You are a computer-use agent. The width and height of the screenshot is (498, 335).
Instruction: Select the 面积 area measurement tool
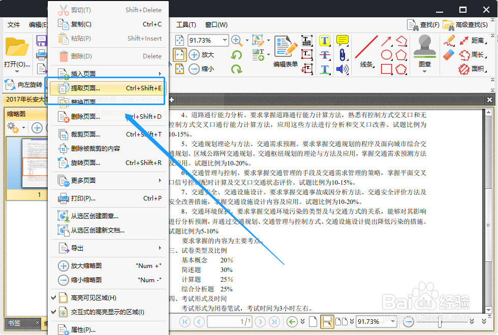click(474, 68)
